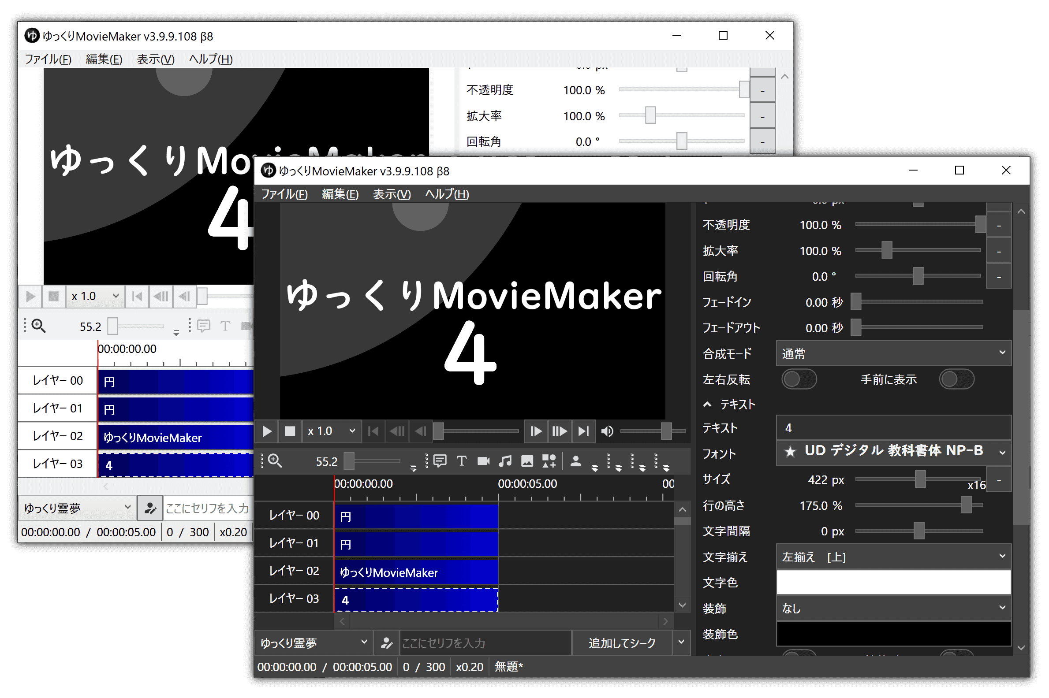Viewport: 1049px width, 698px height.
Task: Open the 表示 menu
Action: tap(391, 194)
